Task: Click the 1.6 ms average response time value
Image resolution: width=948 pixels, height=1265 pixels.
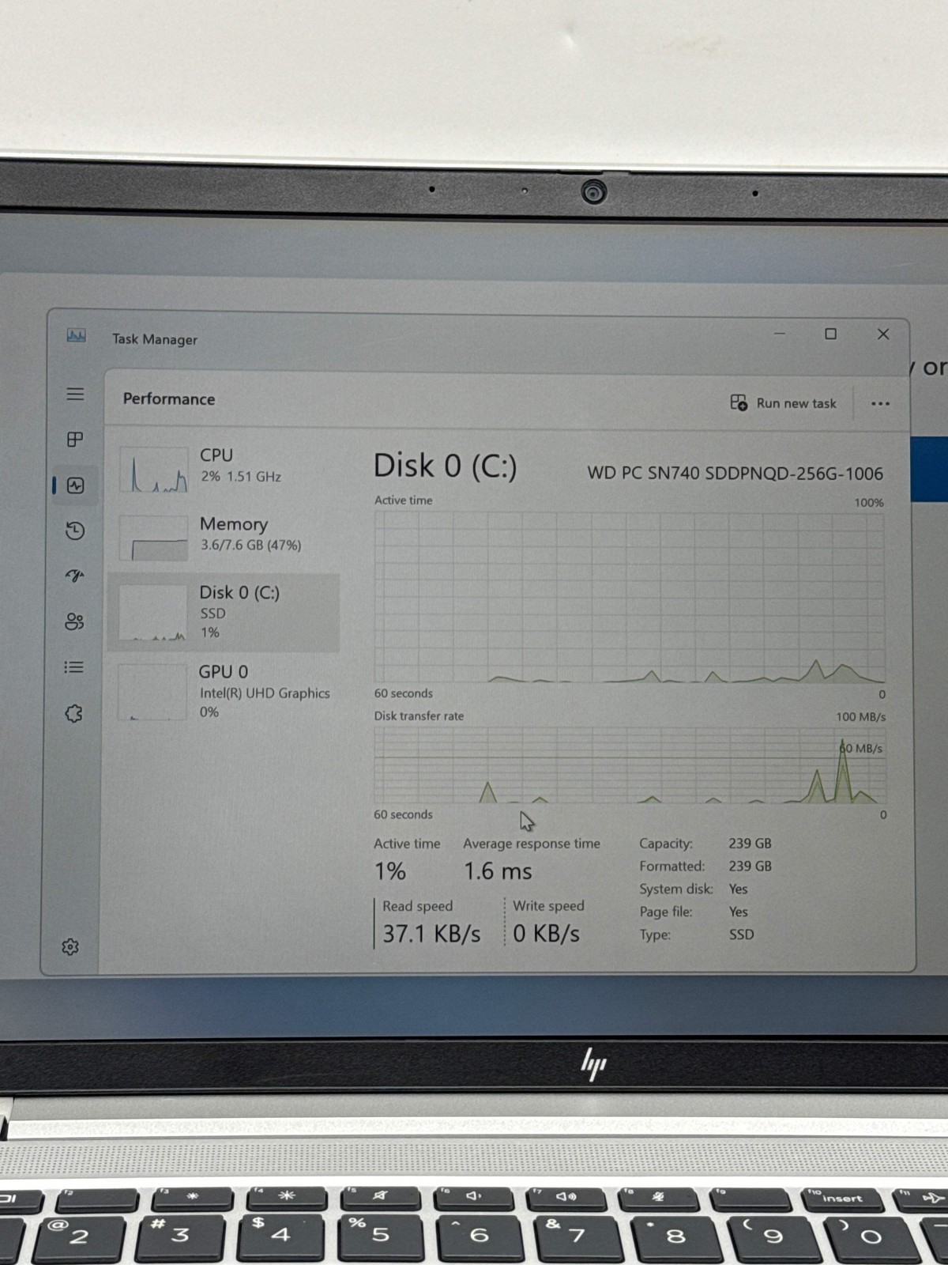Action: tap(498, 871)
